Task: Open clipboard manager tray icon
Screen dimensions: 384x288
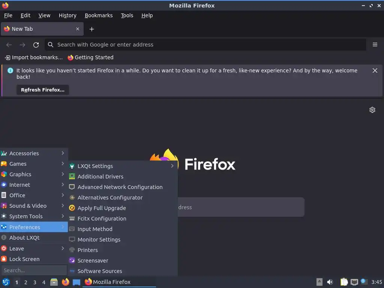Action: 344,282
